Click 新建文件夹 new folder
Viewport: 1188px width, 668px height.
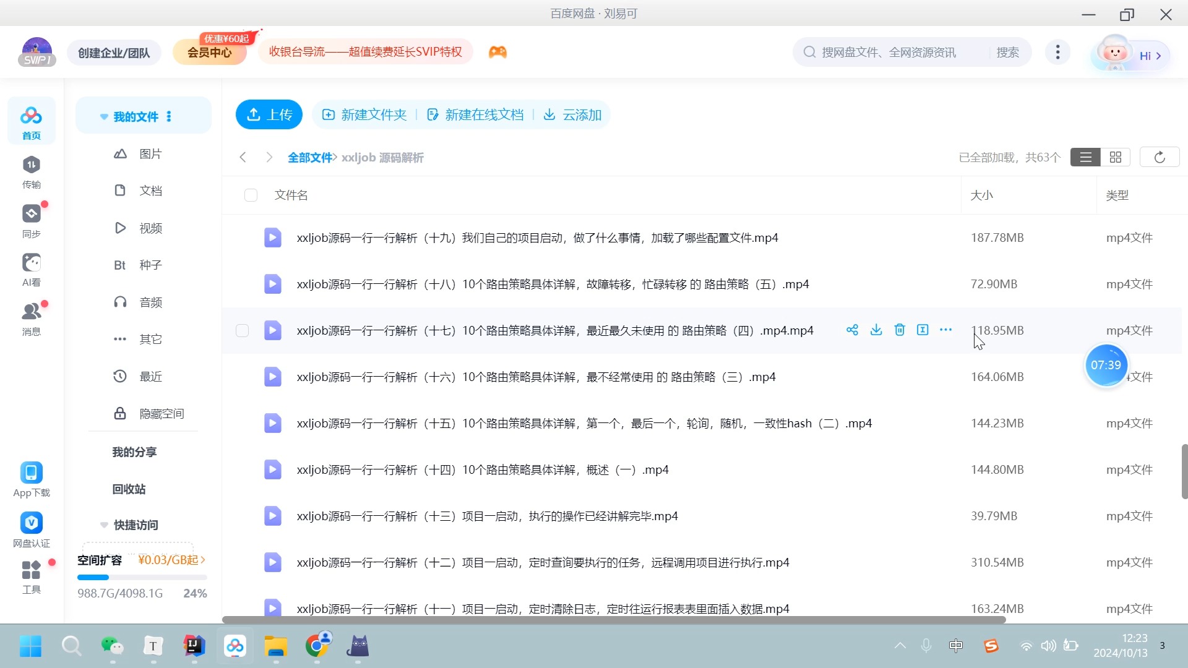coord(364,114)
